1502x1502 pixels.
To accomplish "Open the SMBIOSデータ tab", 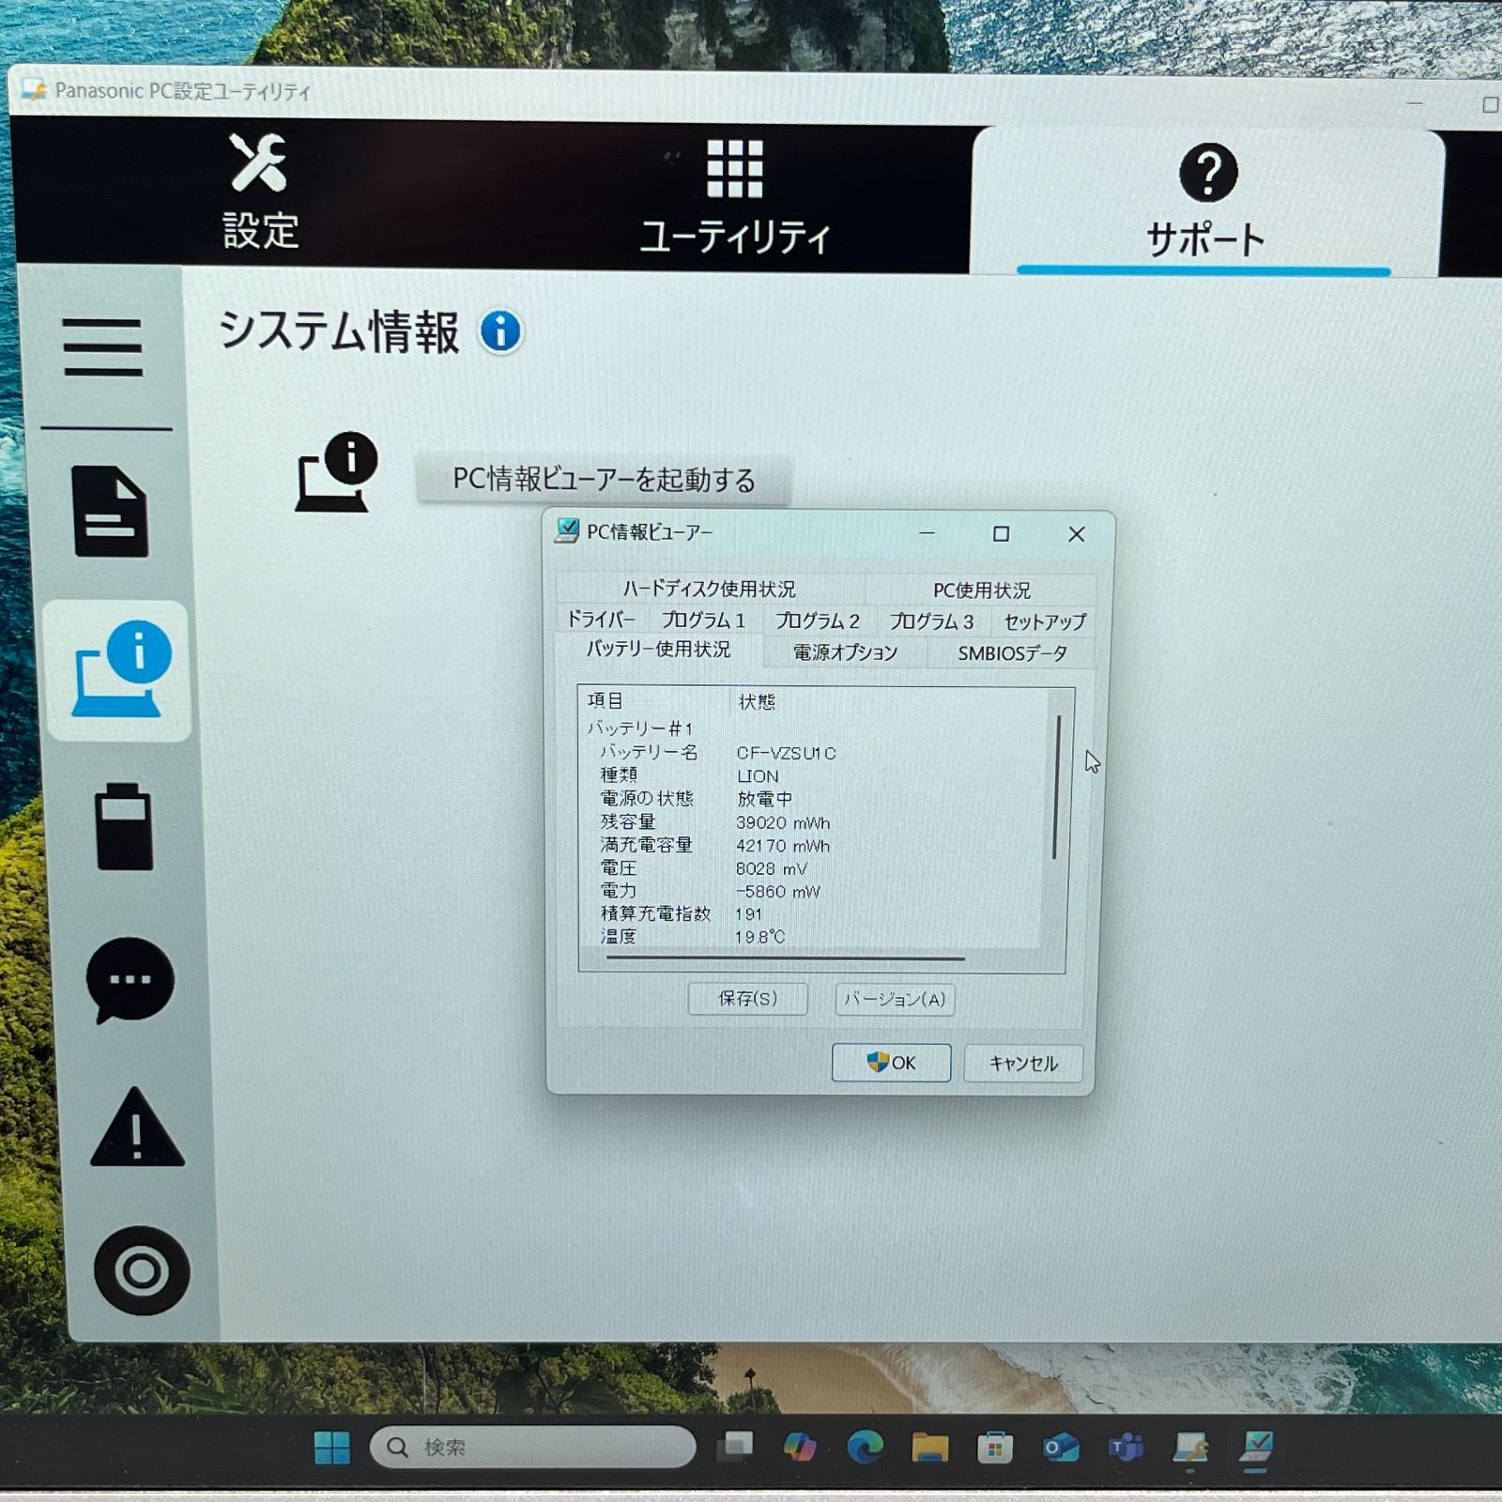I will point(1012,653).
